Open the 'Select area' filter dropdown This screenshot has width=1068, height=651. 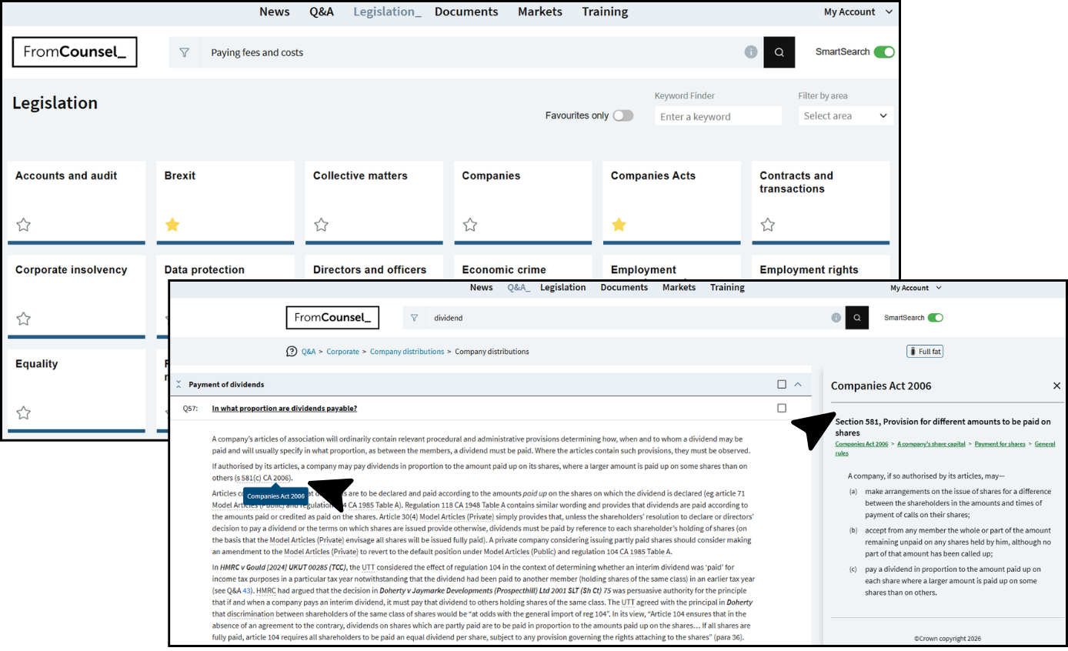[x=846, y=116]
